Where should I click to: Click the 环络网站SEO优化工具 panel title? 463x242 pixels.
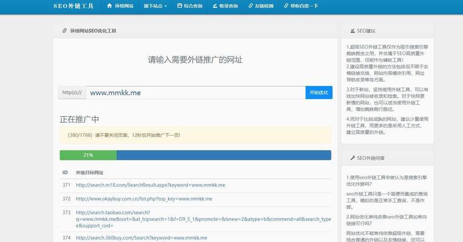click(x=93, y=31)
